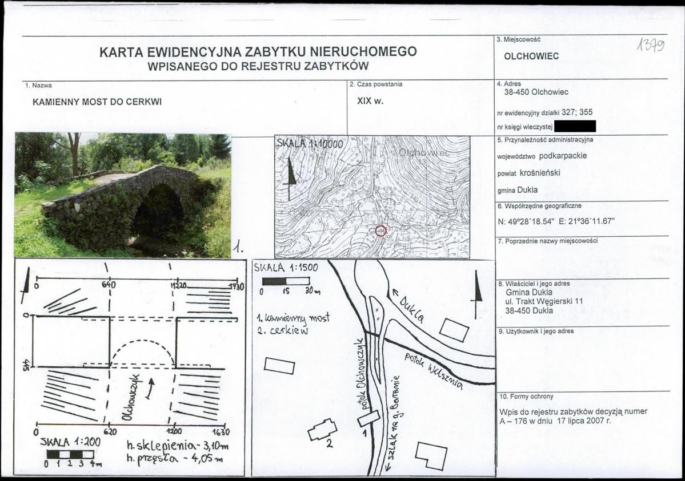The image size is (685, 481).
Task: Click legend entry "1. kamienny most"
Action: click(293, 318)
